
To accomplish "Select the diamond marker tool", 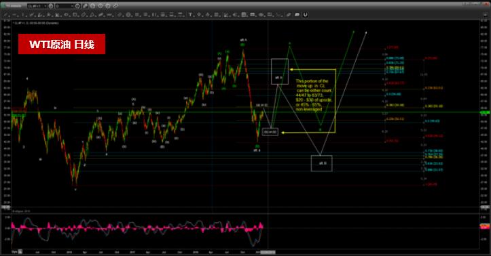I will (199, 15).
